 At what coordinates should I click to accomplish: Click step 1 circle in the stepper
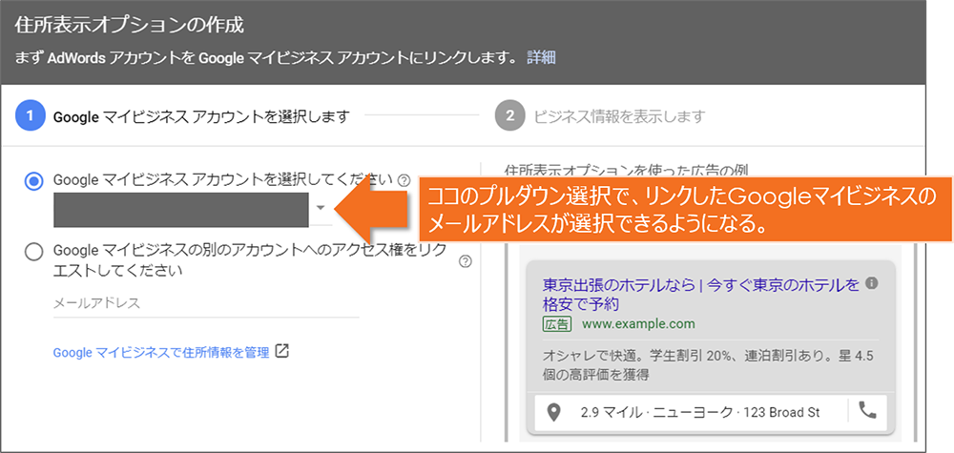click(x=31, y=115)
